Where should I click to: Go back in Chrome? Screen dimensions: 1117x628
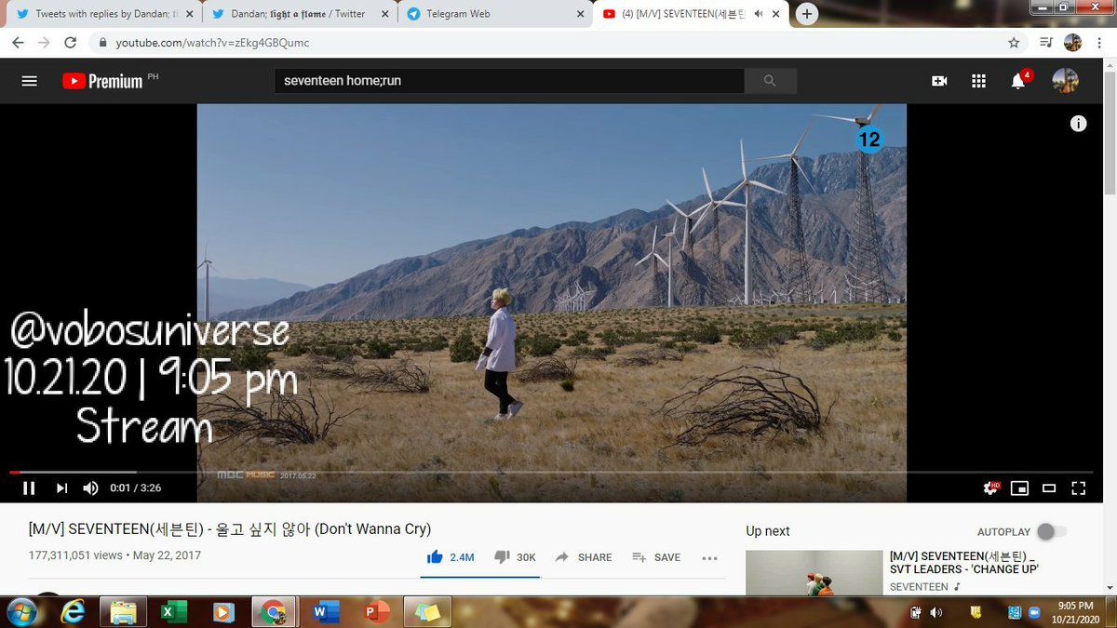coord(18,42)
